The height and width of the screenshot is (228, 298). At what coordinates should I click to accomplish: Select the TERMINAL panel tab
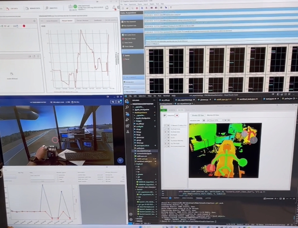(x=199, y=198)
